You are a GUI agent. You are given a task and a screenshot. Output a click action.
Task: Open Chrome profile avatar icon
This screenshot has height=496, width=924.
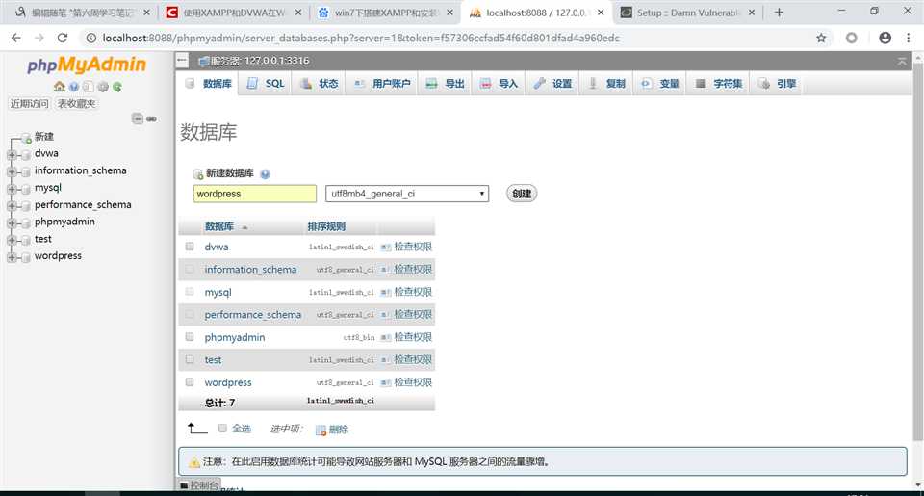point(885,38)
